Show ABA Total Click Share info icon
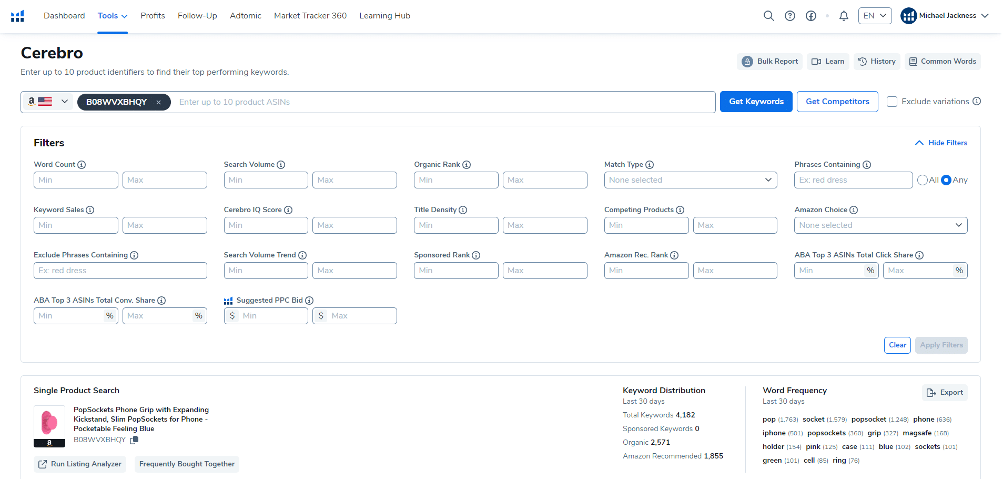 pos(919,255)
